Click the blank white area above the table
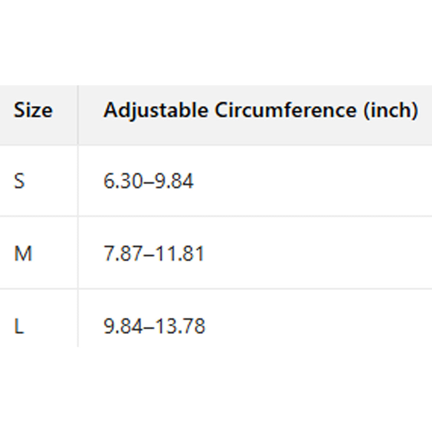Viewport: 432px width, 432px height. 216,43
